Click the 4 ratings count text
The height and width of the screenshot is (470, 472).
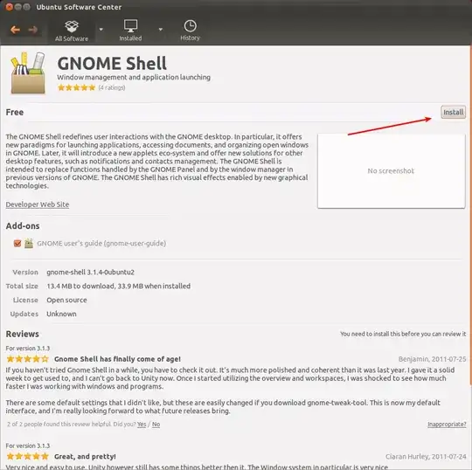[112, 87]
